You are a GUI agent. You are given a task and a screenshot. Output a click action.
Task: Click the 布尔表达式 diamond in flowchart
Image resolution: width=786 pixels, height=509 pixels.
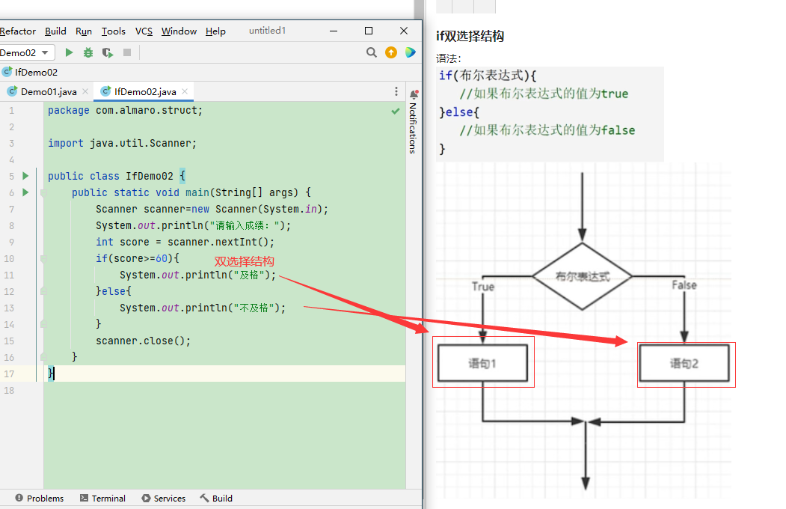tap(582, 276)
